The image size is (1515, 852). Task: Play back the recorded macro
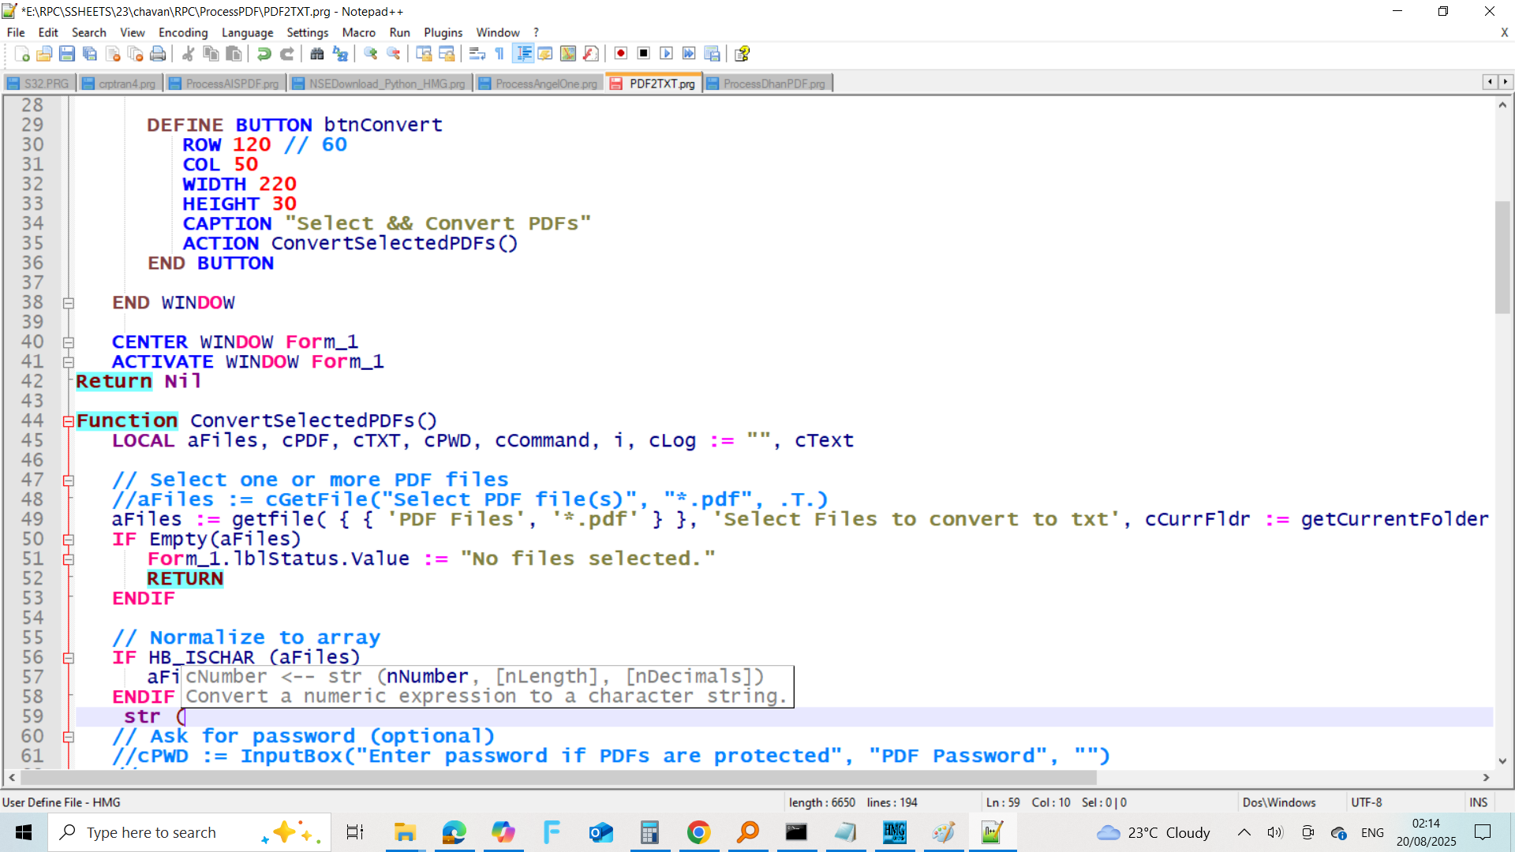coord(667,54)
